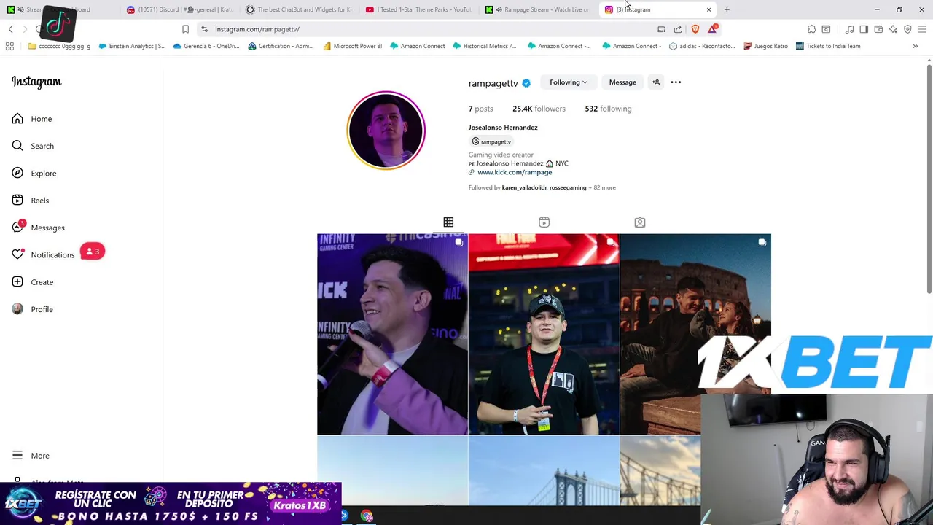
Task: Show the 532 following list
Action: click(608, 109)
